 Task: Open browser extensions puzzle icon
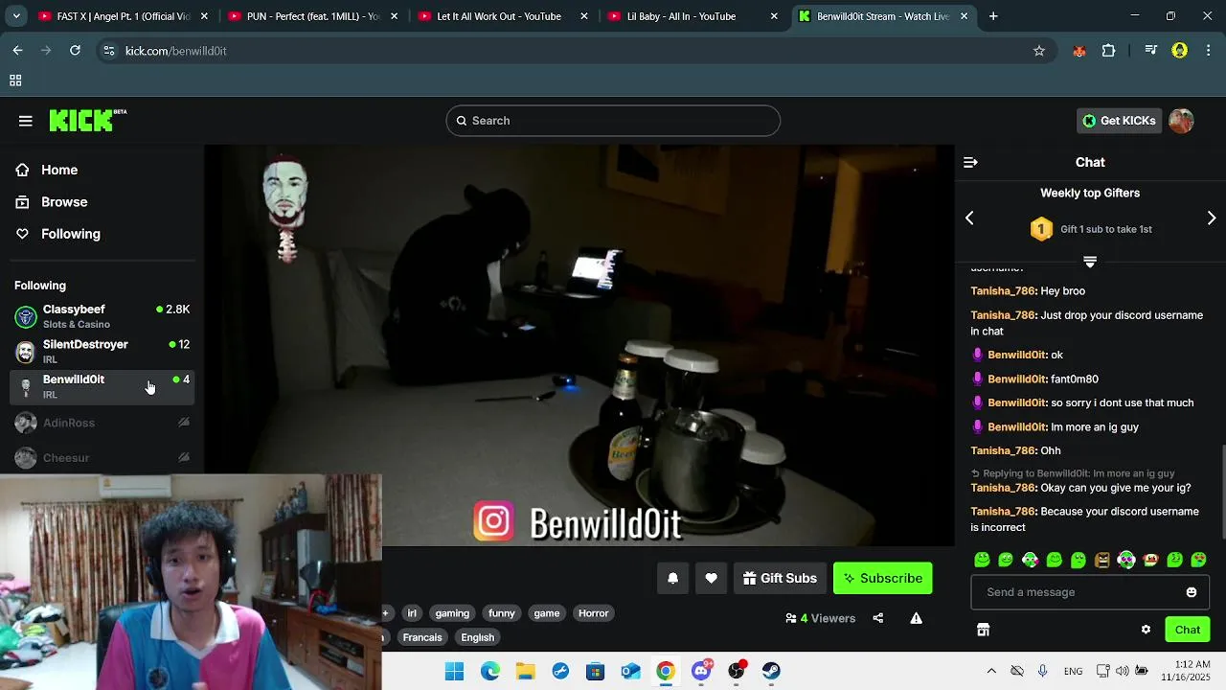coord(1108,51)
